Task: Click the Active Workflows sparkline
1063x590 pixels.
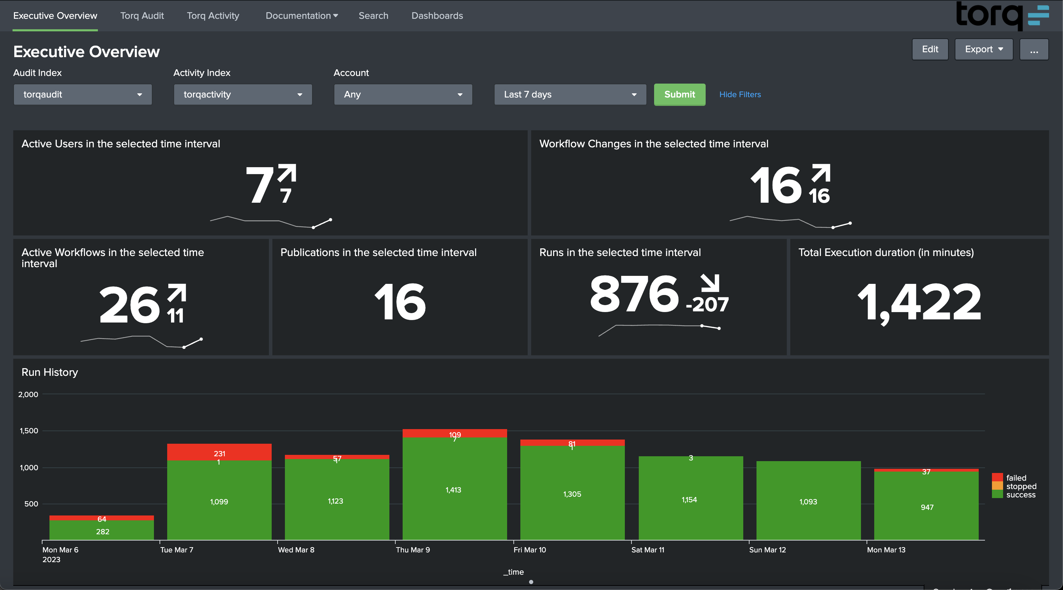Action: pyautogui.click(x=141, y=342)
